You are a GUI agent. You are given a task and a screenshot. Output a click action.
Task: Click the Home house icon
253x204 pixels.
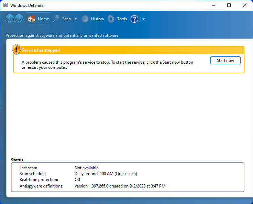pos(32,19)
